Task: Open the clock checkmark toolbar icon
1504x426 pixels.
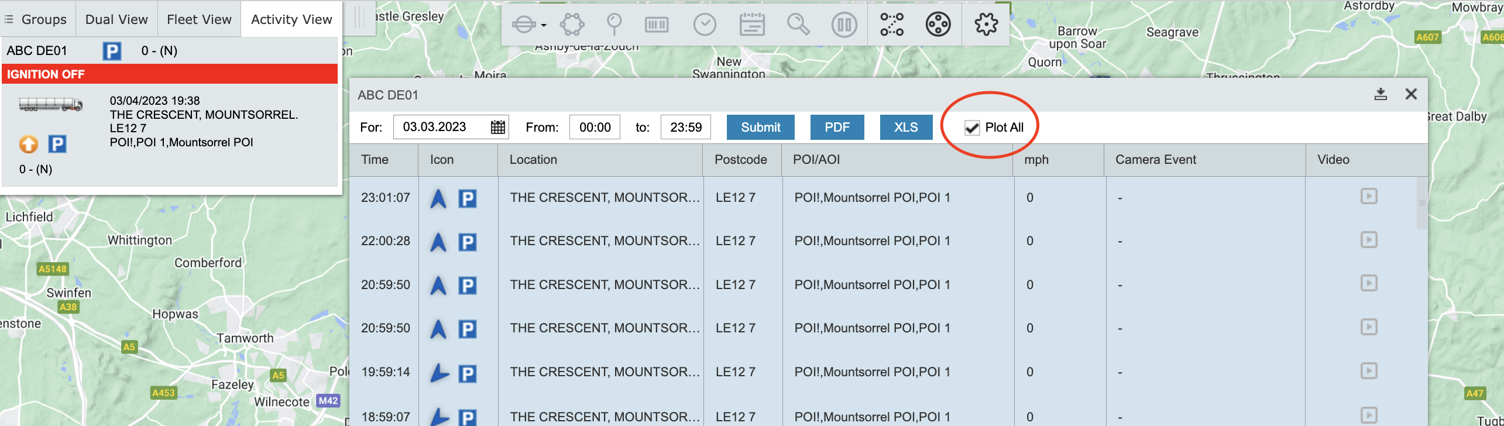Action: 705,25
